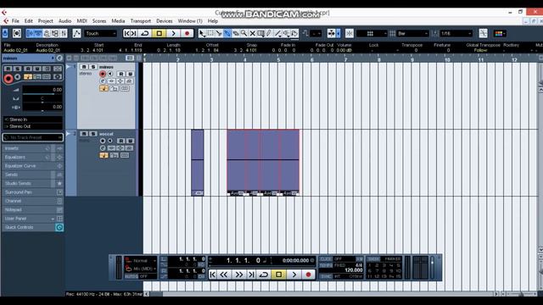
Task: Expand the Channel inspector section
Action: pyautogui.click(x=33, y=201)
